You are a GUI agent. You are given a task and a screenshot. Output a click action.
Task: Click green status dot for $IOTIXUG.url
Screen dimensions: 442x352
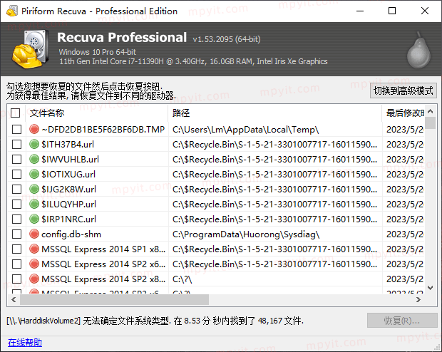pos(34,174)
